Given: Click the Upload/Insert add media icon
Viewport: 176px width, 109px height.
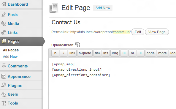Looking at the screenshot, I should tap(77, 45).
